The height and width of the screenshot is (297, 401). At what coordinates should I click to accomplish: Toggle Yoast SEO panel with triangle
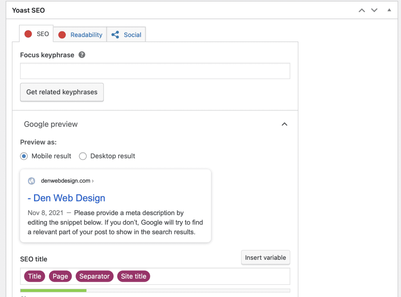click(x=389, y=10)
